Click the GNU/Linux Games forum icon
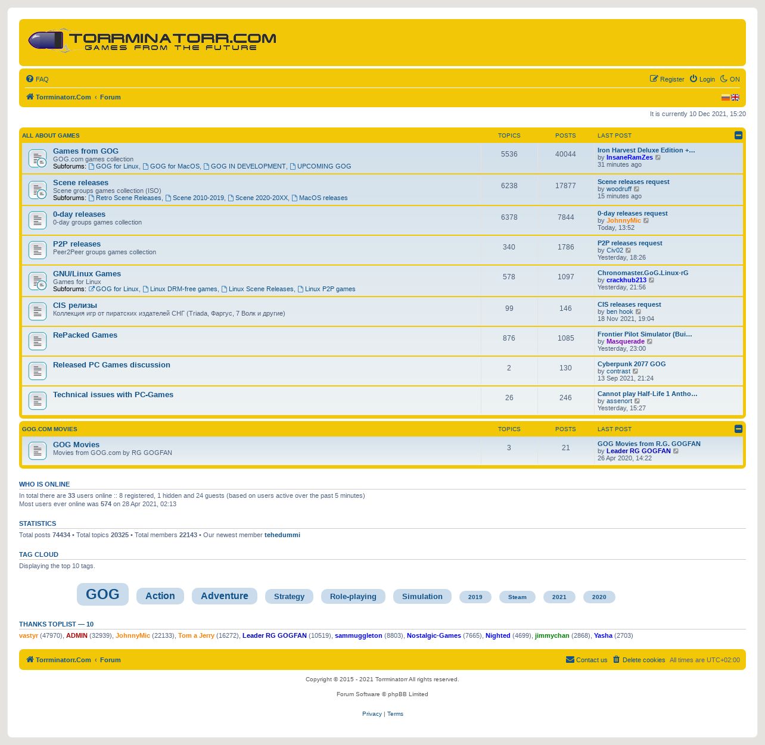The image size is (765, 745). coord(38,281)
